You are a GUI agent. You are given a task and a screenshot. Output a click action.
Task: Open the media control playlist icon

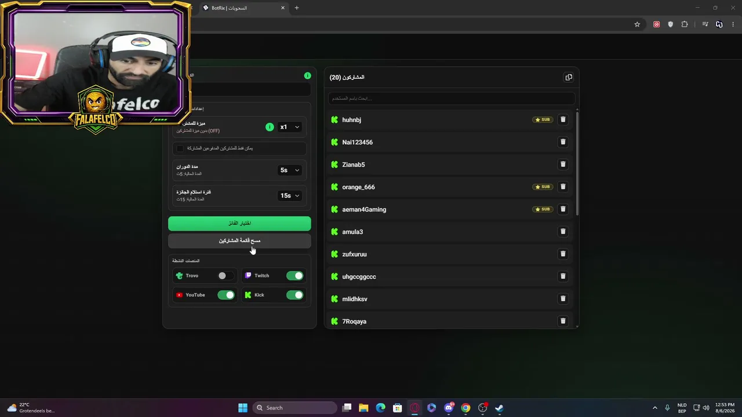pyautogui.click(x=705, y=24)
